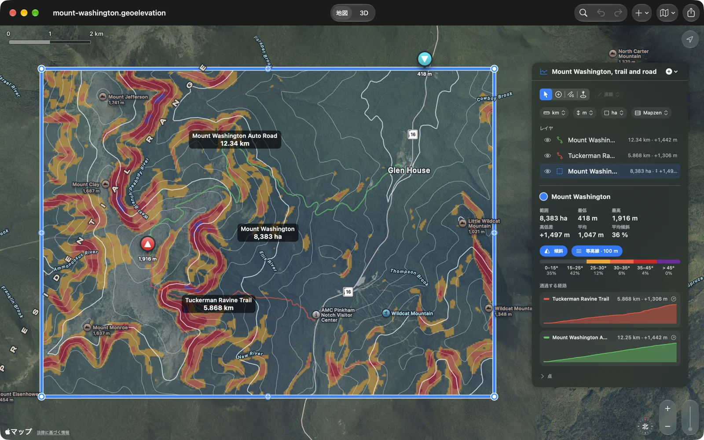This screenshot has width=704, height=440.
Task: Select the Tuckerman Ra... layer row
Action: coord(610,156)
